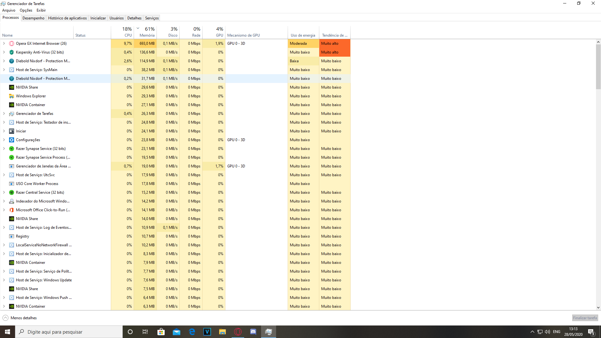Viewport: 601px width, 338px height.
Task: Switch to the Inicializar tab
Action: pyautogui.click(x=98, y=18)
